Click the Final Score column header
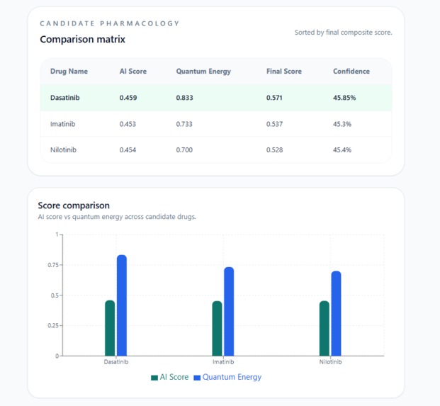Image resolution: width=440 pixels, height=406 pixels. click(x=284, y=72)
